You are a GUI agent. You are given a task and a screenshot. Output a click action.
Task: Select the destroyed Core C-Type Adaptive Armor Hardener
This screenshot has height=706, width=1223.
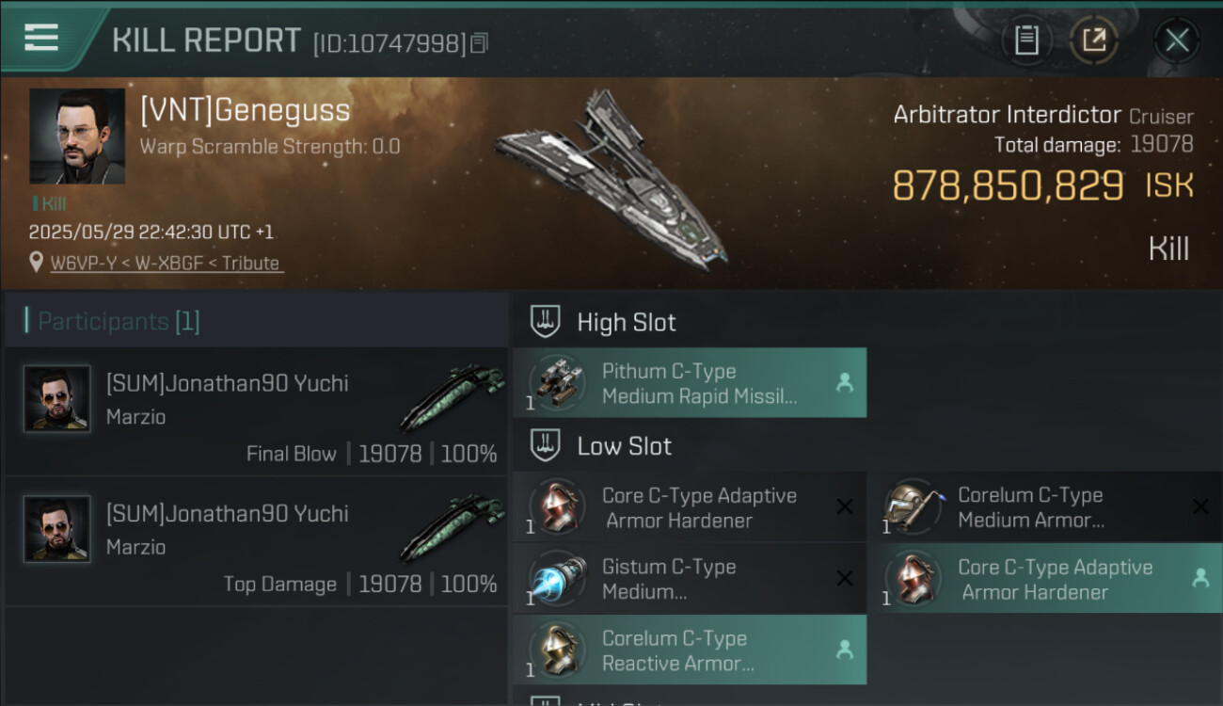690,507
